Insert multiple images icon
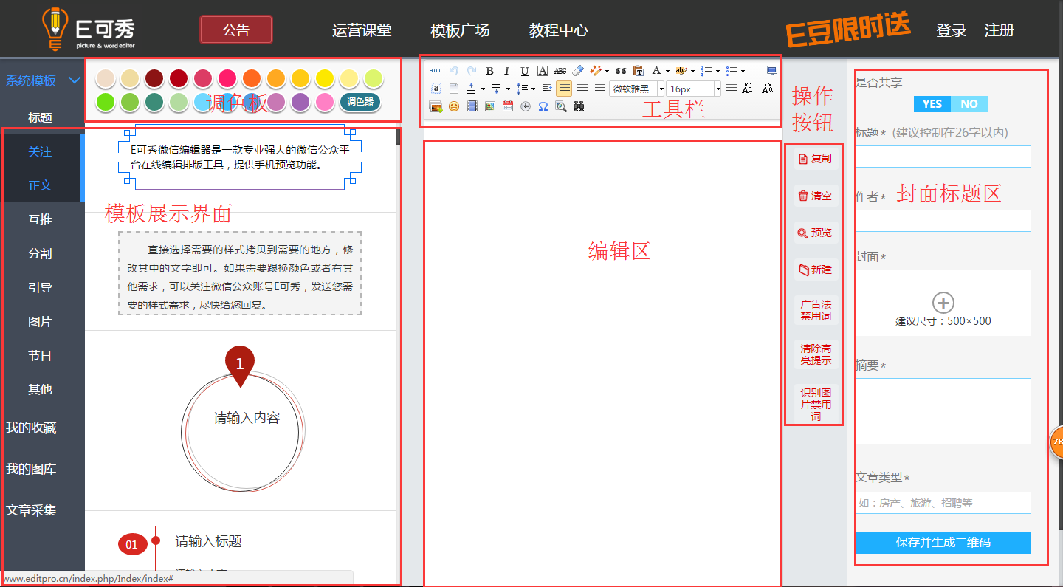Image resolution: width=1063 pixels, height=587 pixels. pyautogui.click(x=436, y=106)
